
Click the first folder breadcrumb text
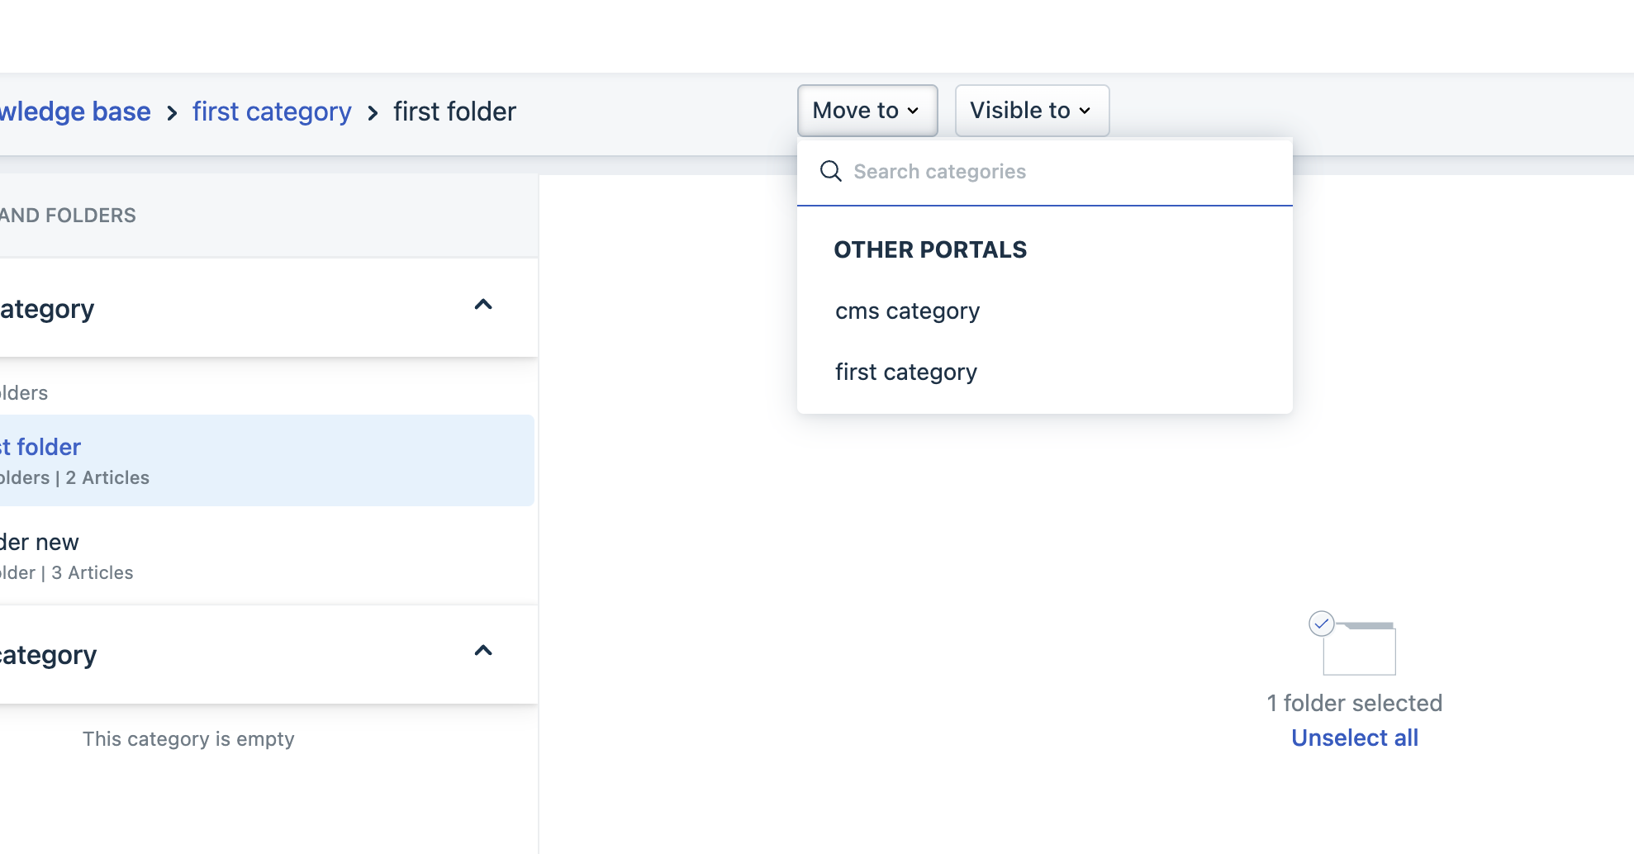pyautogui.click(x=454, y=111)
